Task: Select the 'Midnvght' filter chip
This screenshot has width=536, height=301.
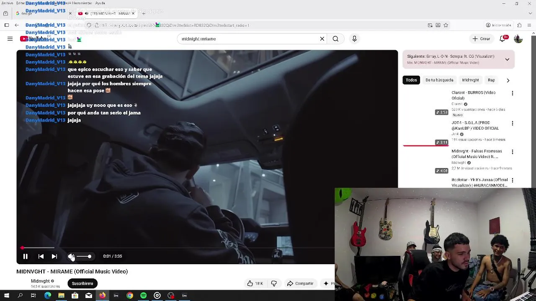Action: pos(470,80)
